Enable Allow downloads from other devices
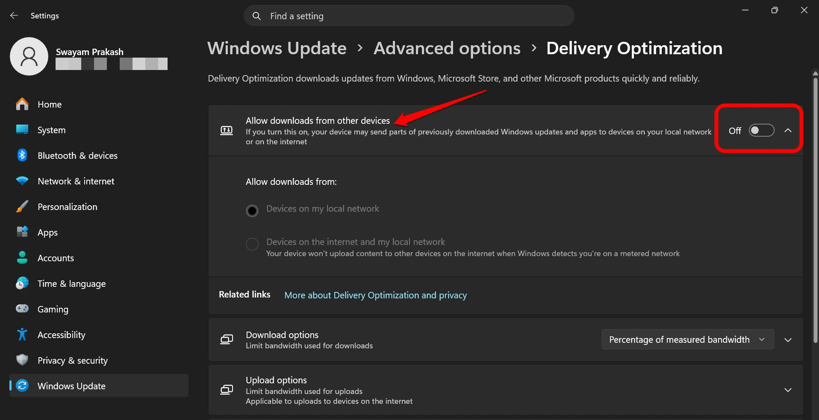Viewport: 819px width, 420px height. pos(761,131)
